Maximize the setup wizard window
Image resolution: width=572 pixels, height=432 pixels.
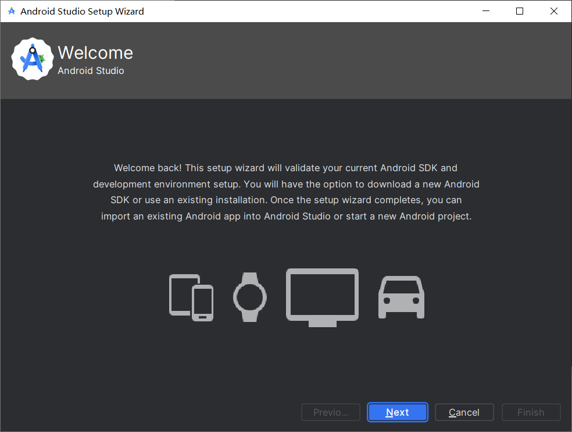point(519,10)
